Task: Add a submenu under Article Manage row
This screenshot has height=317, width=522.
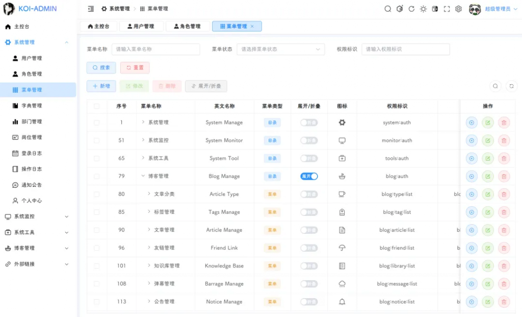Action: pyautogui.click(x=472, y=230)
